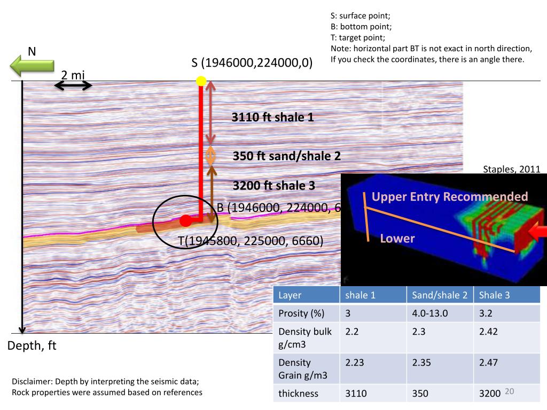Open the 3D reservoir model image
The image size is (547, 410).
coord(444,230)
